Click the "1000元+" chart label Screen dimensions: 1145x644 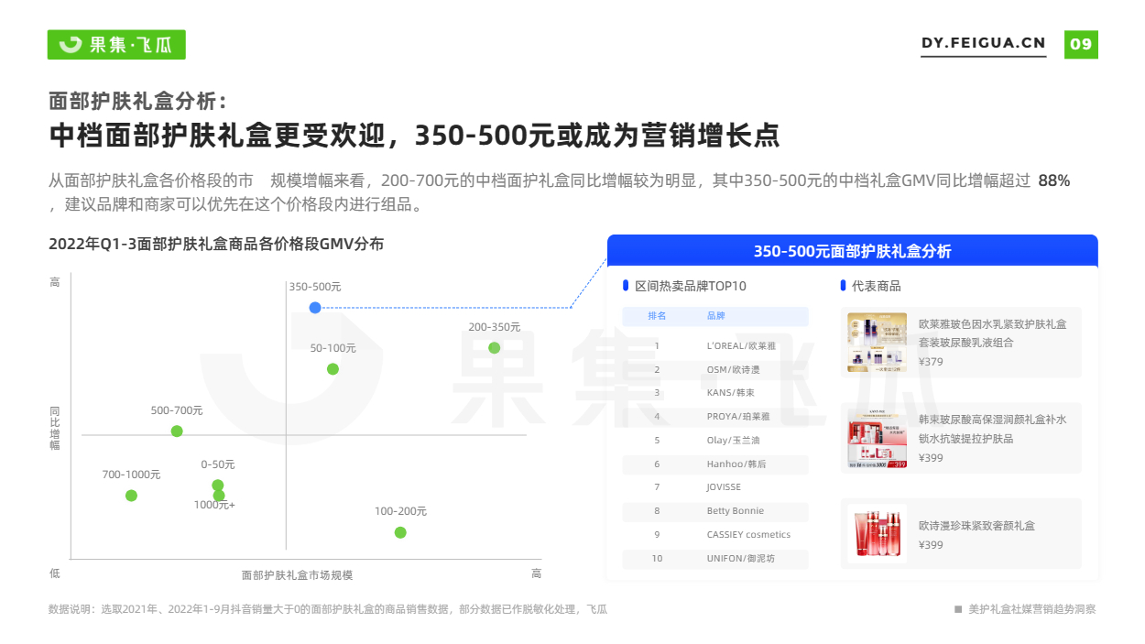[x=214, y=505]
